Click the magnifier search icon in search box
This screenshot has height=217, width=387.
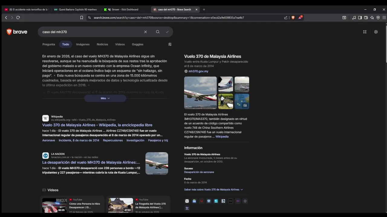[158, 32]
